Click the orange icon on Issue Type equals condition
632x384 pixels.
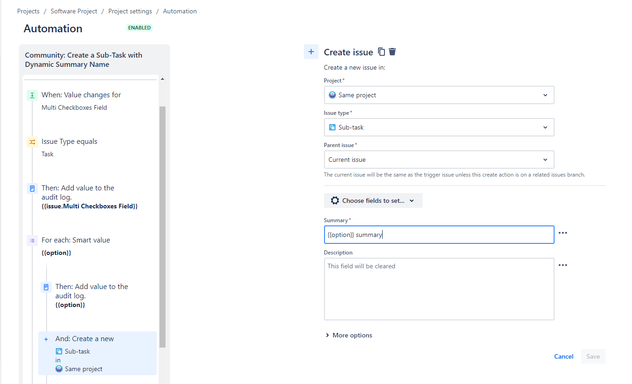pos(31,142)
